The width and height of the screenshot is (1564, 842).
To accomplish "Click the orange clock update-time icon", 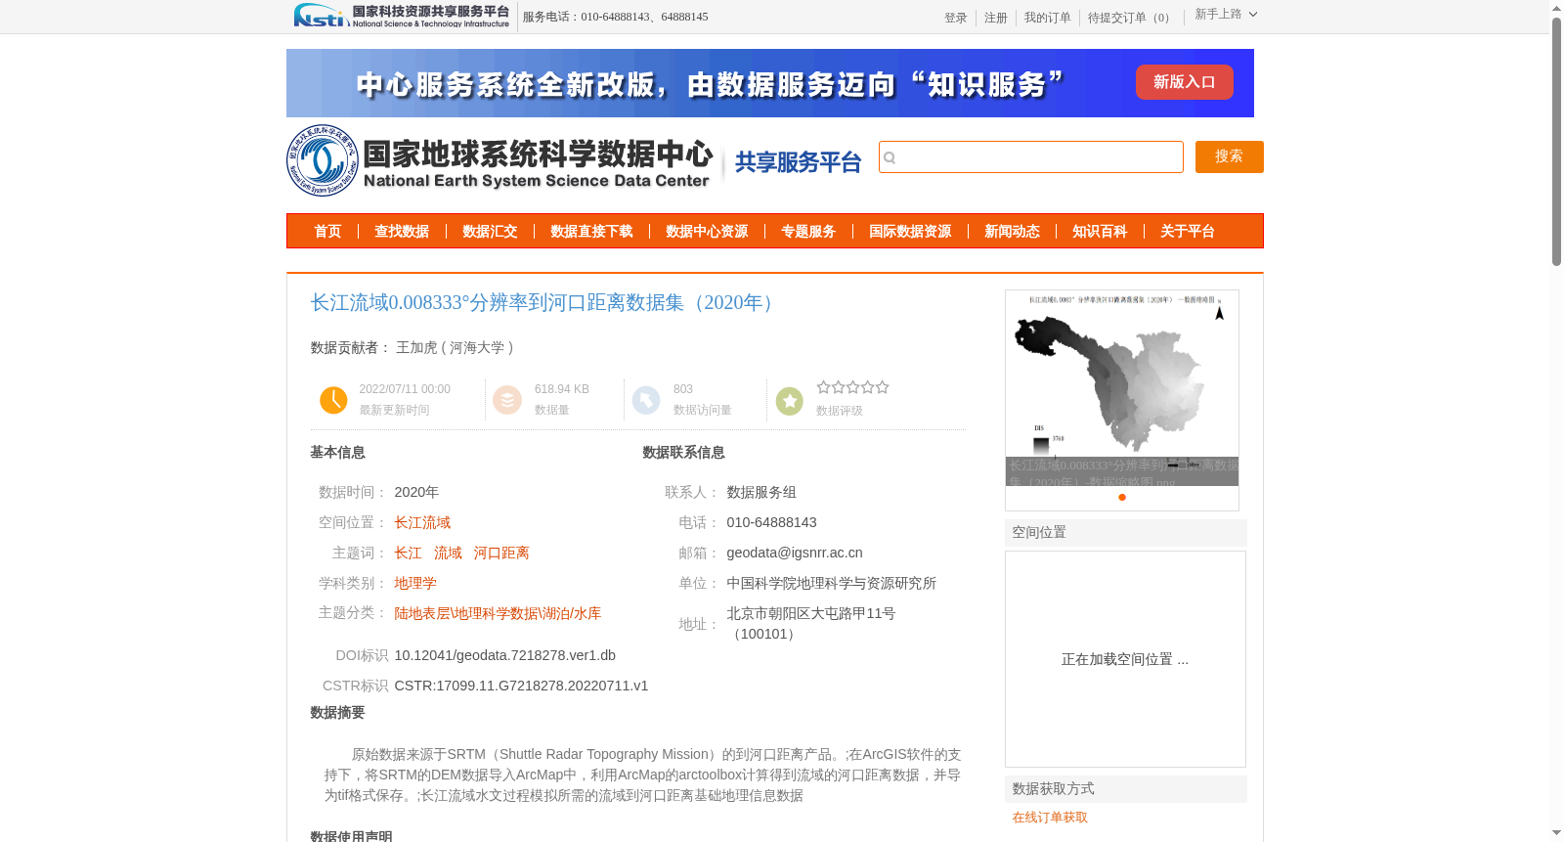I will click(x=333, y=400).
